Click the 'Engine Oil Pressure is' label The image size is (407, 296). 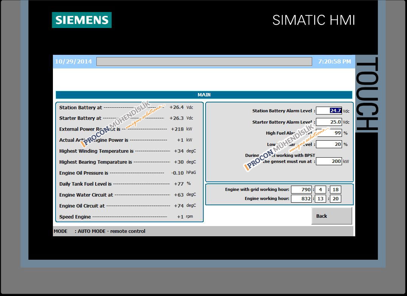pyautogui.click(x=84, y=173)
